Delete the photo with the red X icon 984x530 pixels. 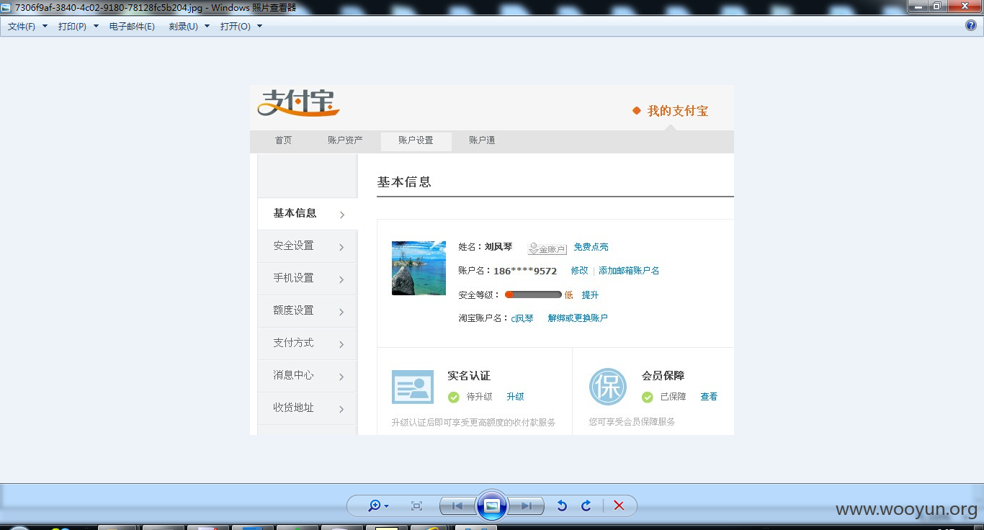(x=619, y=506)
